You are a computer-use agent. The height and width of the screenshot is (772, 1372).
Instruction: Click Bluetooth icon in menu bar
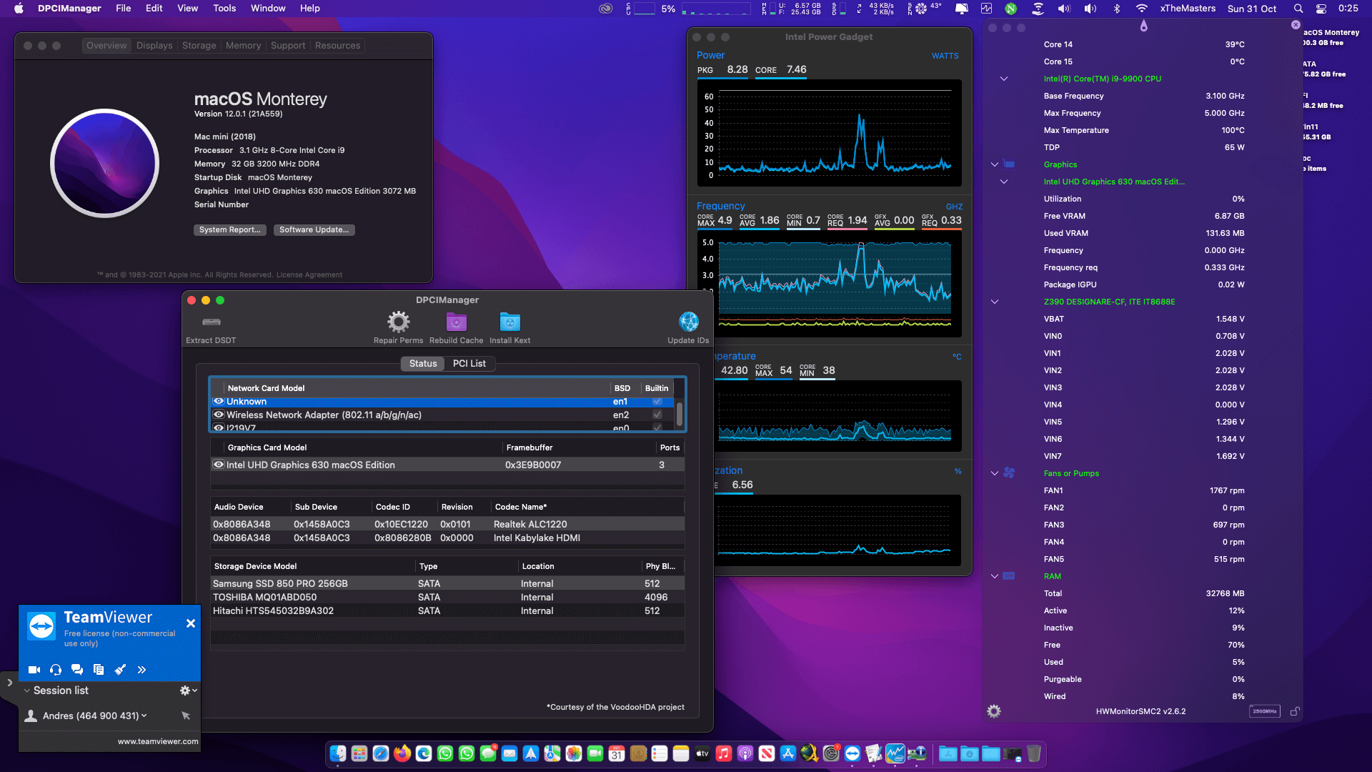coord(1117,9)
